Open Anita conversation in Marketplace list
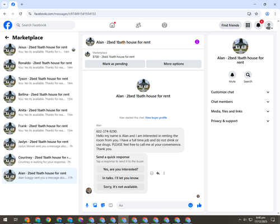280x224 pixels. coord(39,113)
